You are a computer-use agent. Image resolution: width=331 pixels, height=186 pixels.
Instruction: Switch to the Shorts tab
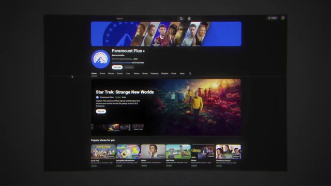pos(145,73)
